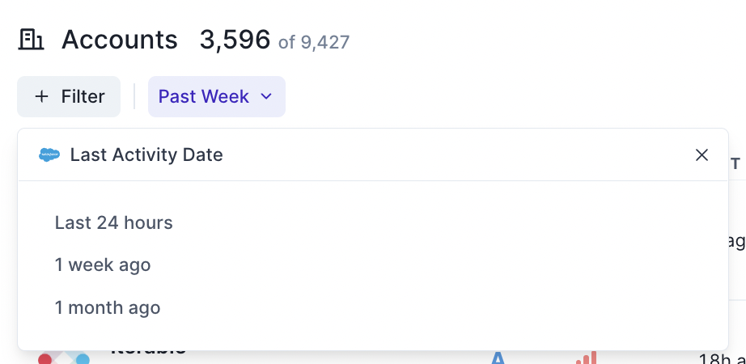Screen dimensions: 746x364
Task: Click the Accounts building icon
Action: point(31,40)
